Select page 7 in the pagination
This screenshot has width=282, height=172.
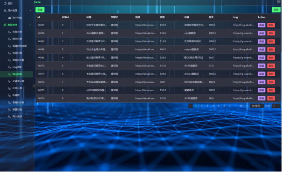point(230,106)
